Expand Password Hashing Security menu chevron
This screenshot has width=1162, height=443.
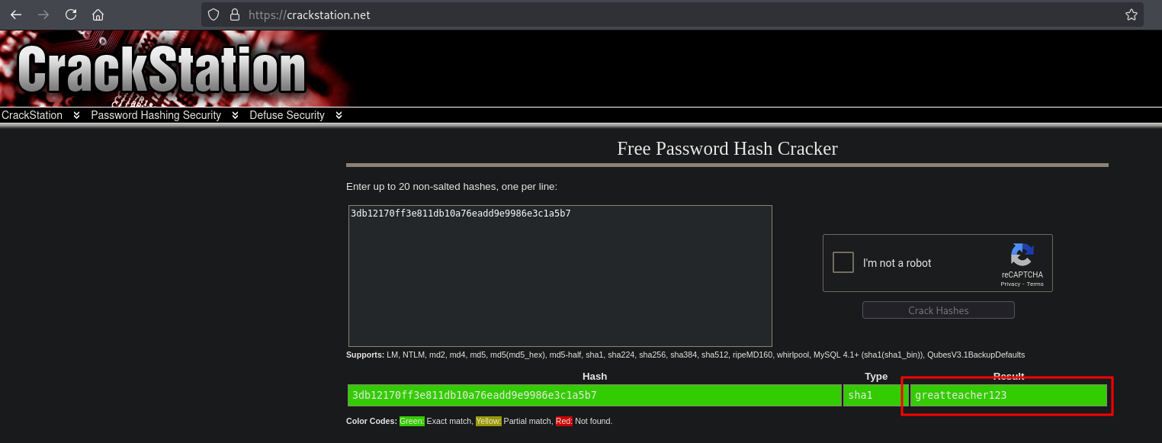tap(235, 115)
